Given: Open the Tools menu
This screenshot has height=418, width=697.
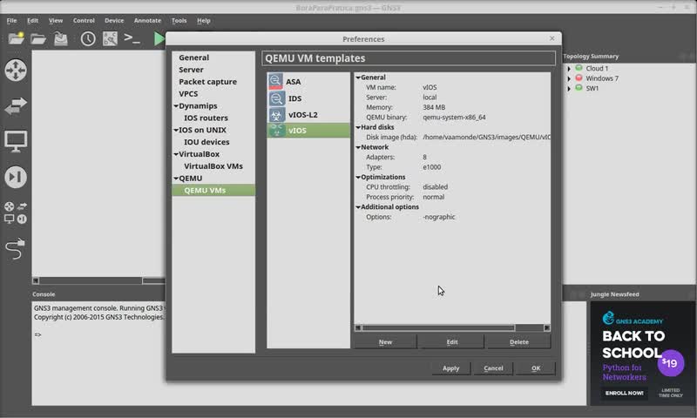Looking at the screenshot, I should tap(179, 20).
